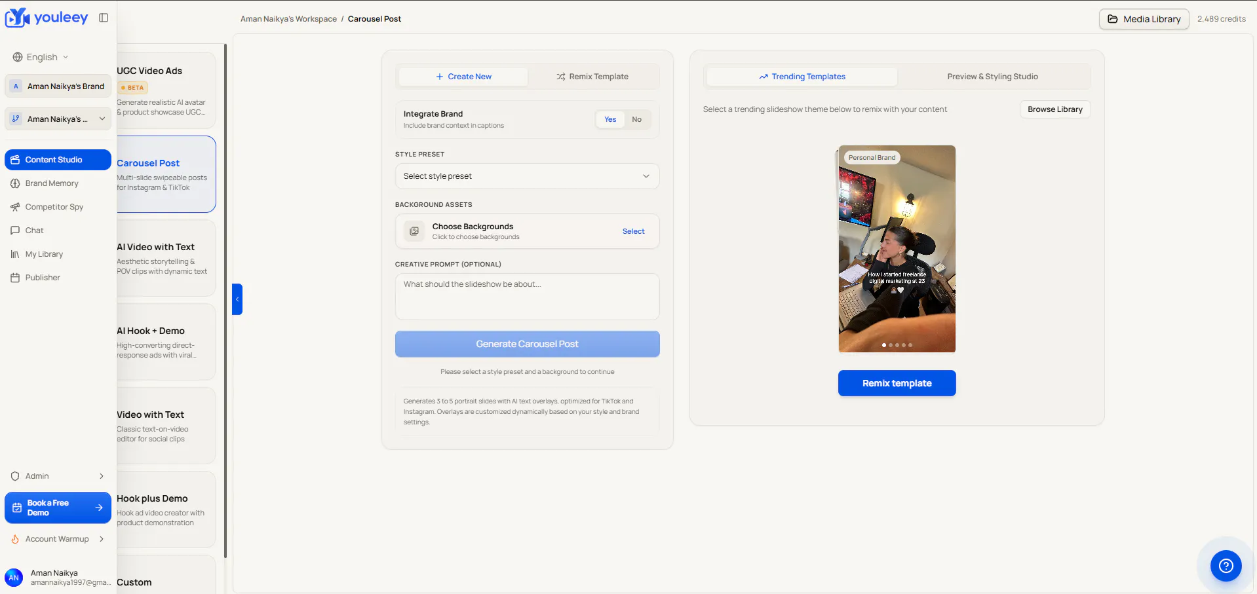This screenshot has height=594, width=1257.
Task: Click the Media Library folder icon
Action: tap(1113, 19)
